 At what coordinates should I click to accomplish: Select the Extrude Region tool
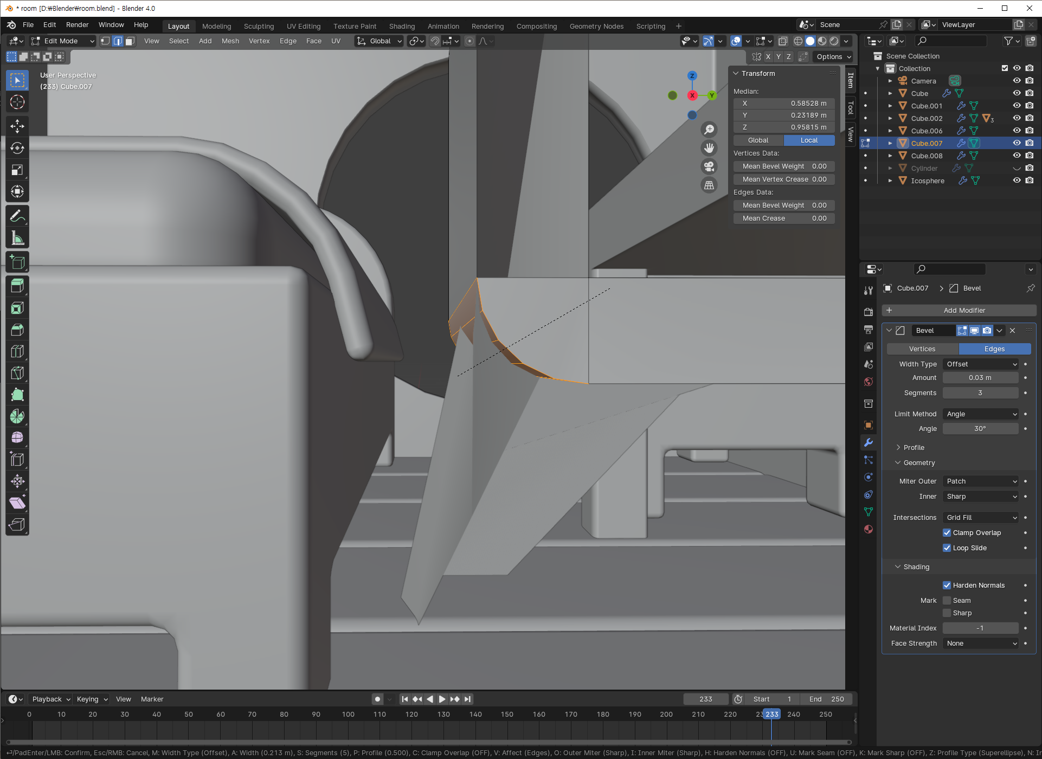[17, 286]
